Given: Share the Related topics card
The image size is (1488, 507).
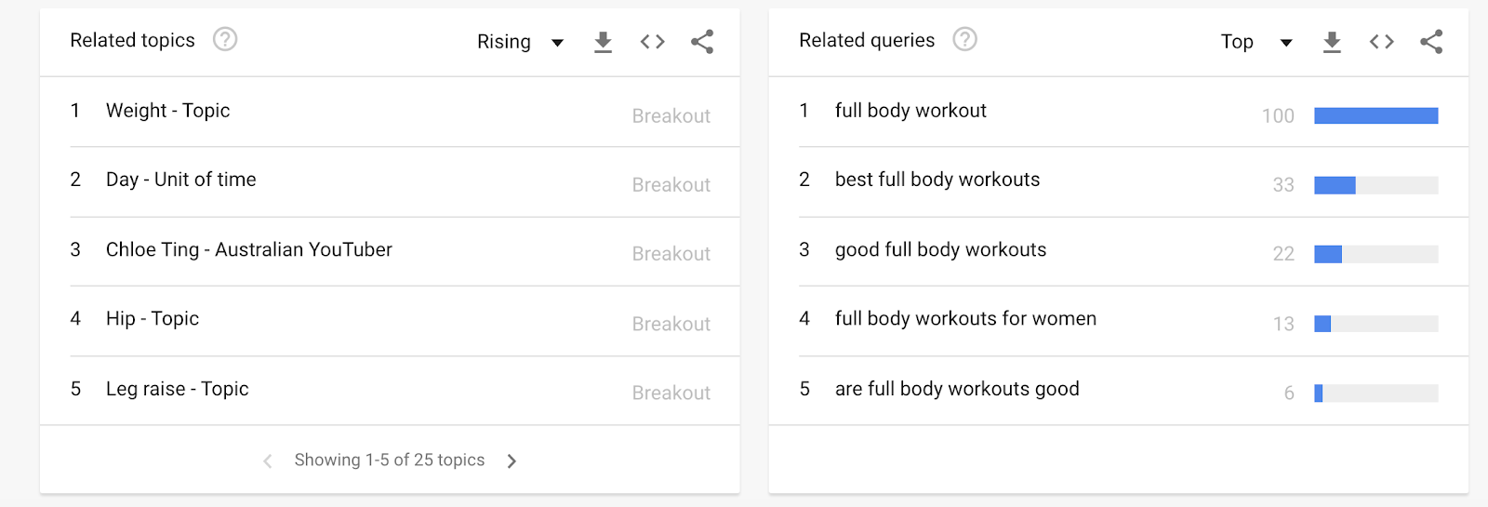Looking at the screenshot, I should pos(702,42).
